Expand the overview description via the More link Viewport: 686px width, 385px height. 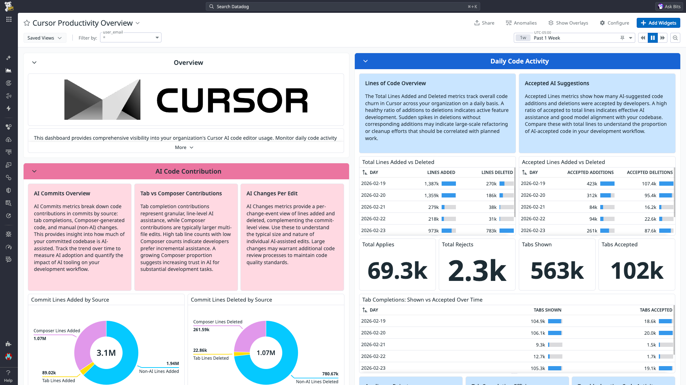coord(184,147)
